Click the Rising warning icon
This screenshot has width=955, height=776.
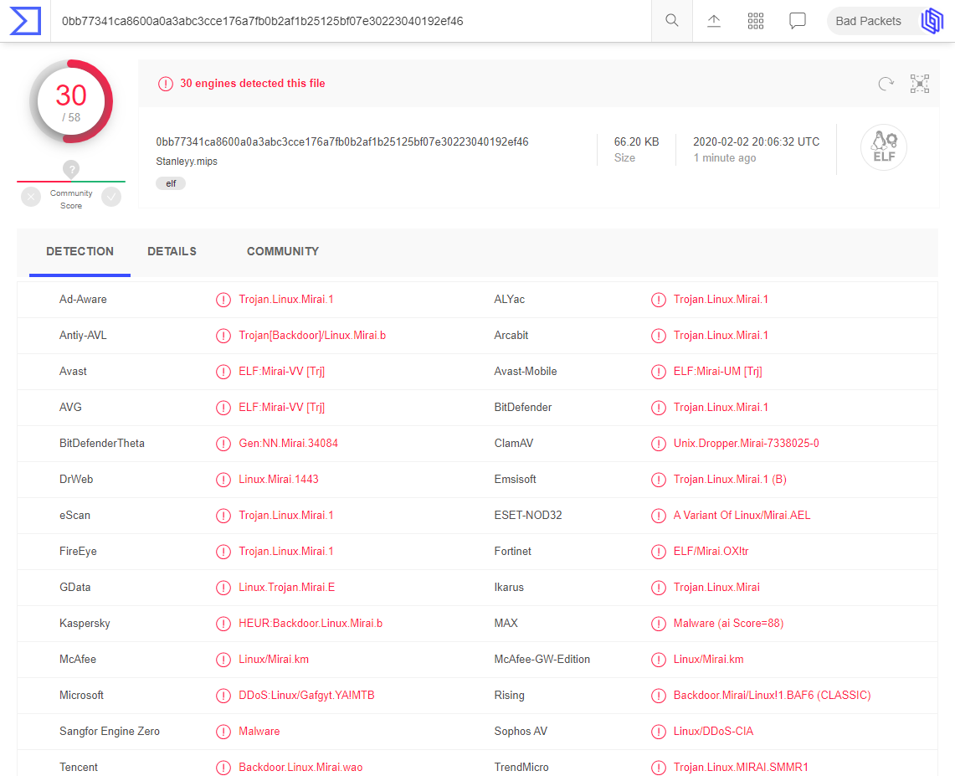tap(659, 696)
